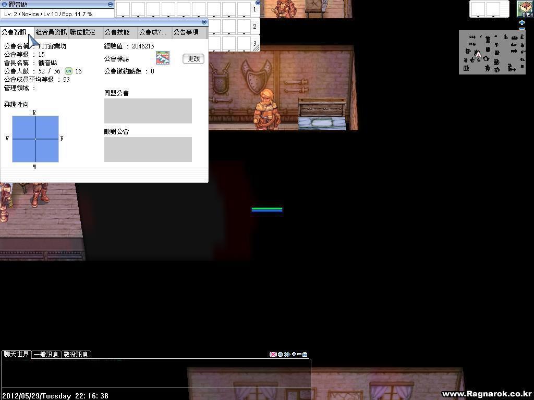Click the guild emblem image
534x400 pixels.
coord(163,58)
